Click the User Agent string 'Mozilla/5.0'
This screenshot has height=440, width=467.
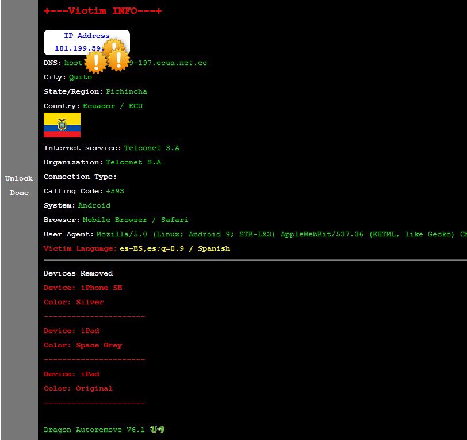tap(122, 234)
